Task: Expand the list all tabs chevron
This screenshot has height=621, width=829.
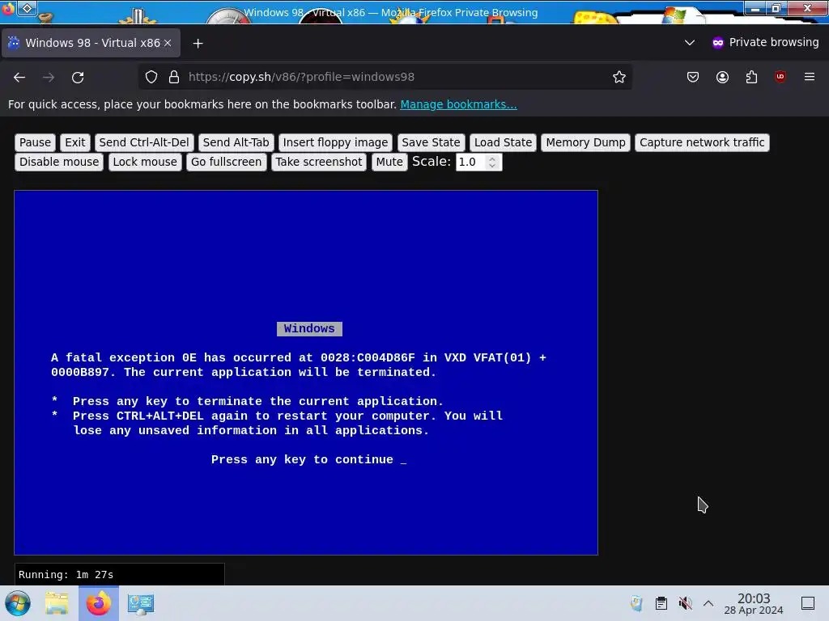Action: (690, 43)
